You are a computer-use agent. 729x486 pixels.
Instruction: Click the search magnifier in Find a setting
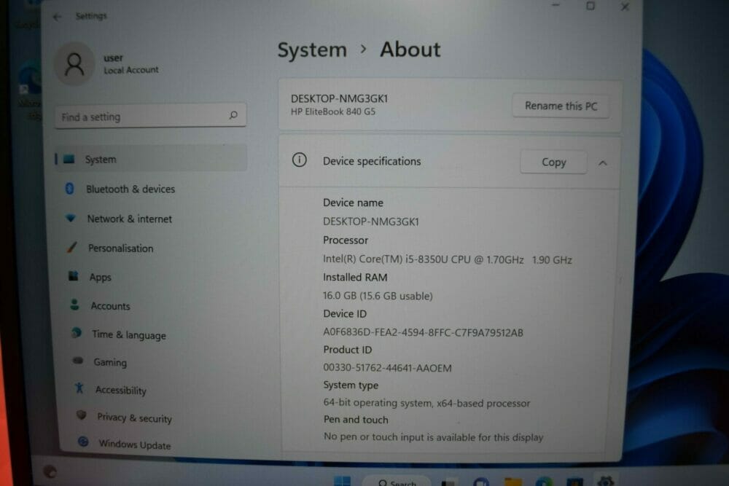233,115
